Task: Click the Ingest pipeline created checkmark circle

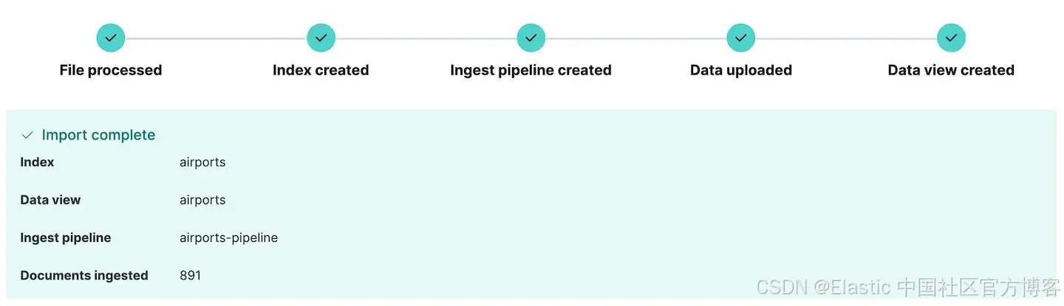Action: (531, 38)
